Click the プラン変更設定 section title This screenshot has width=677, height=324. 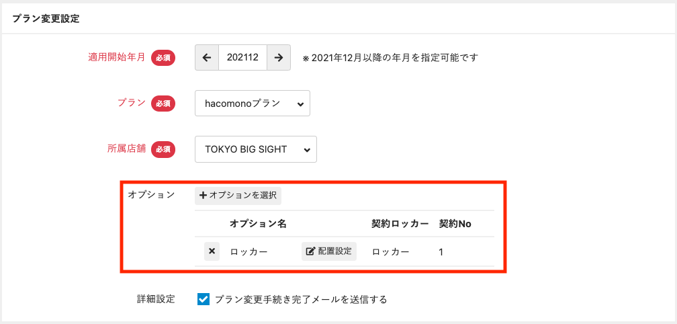46,19
